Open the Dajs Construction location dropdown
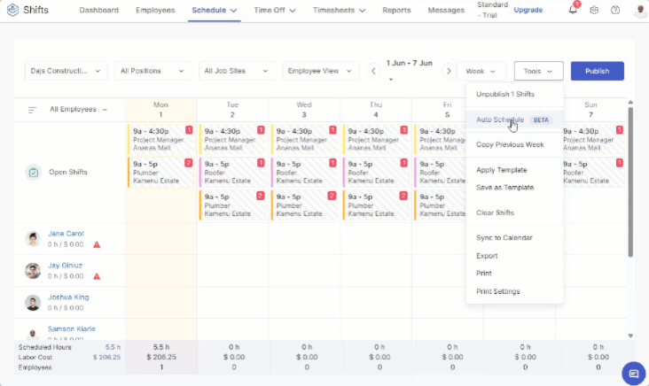 [x=66, y=71]
